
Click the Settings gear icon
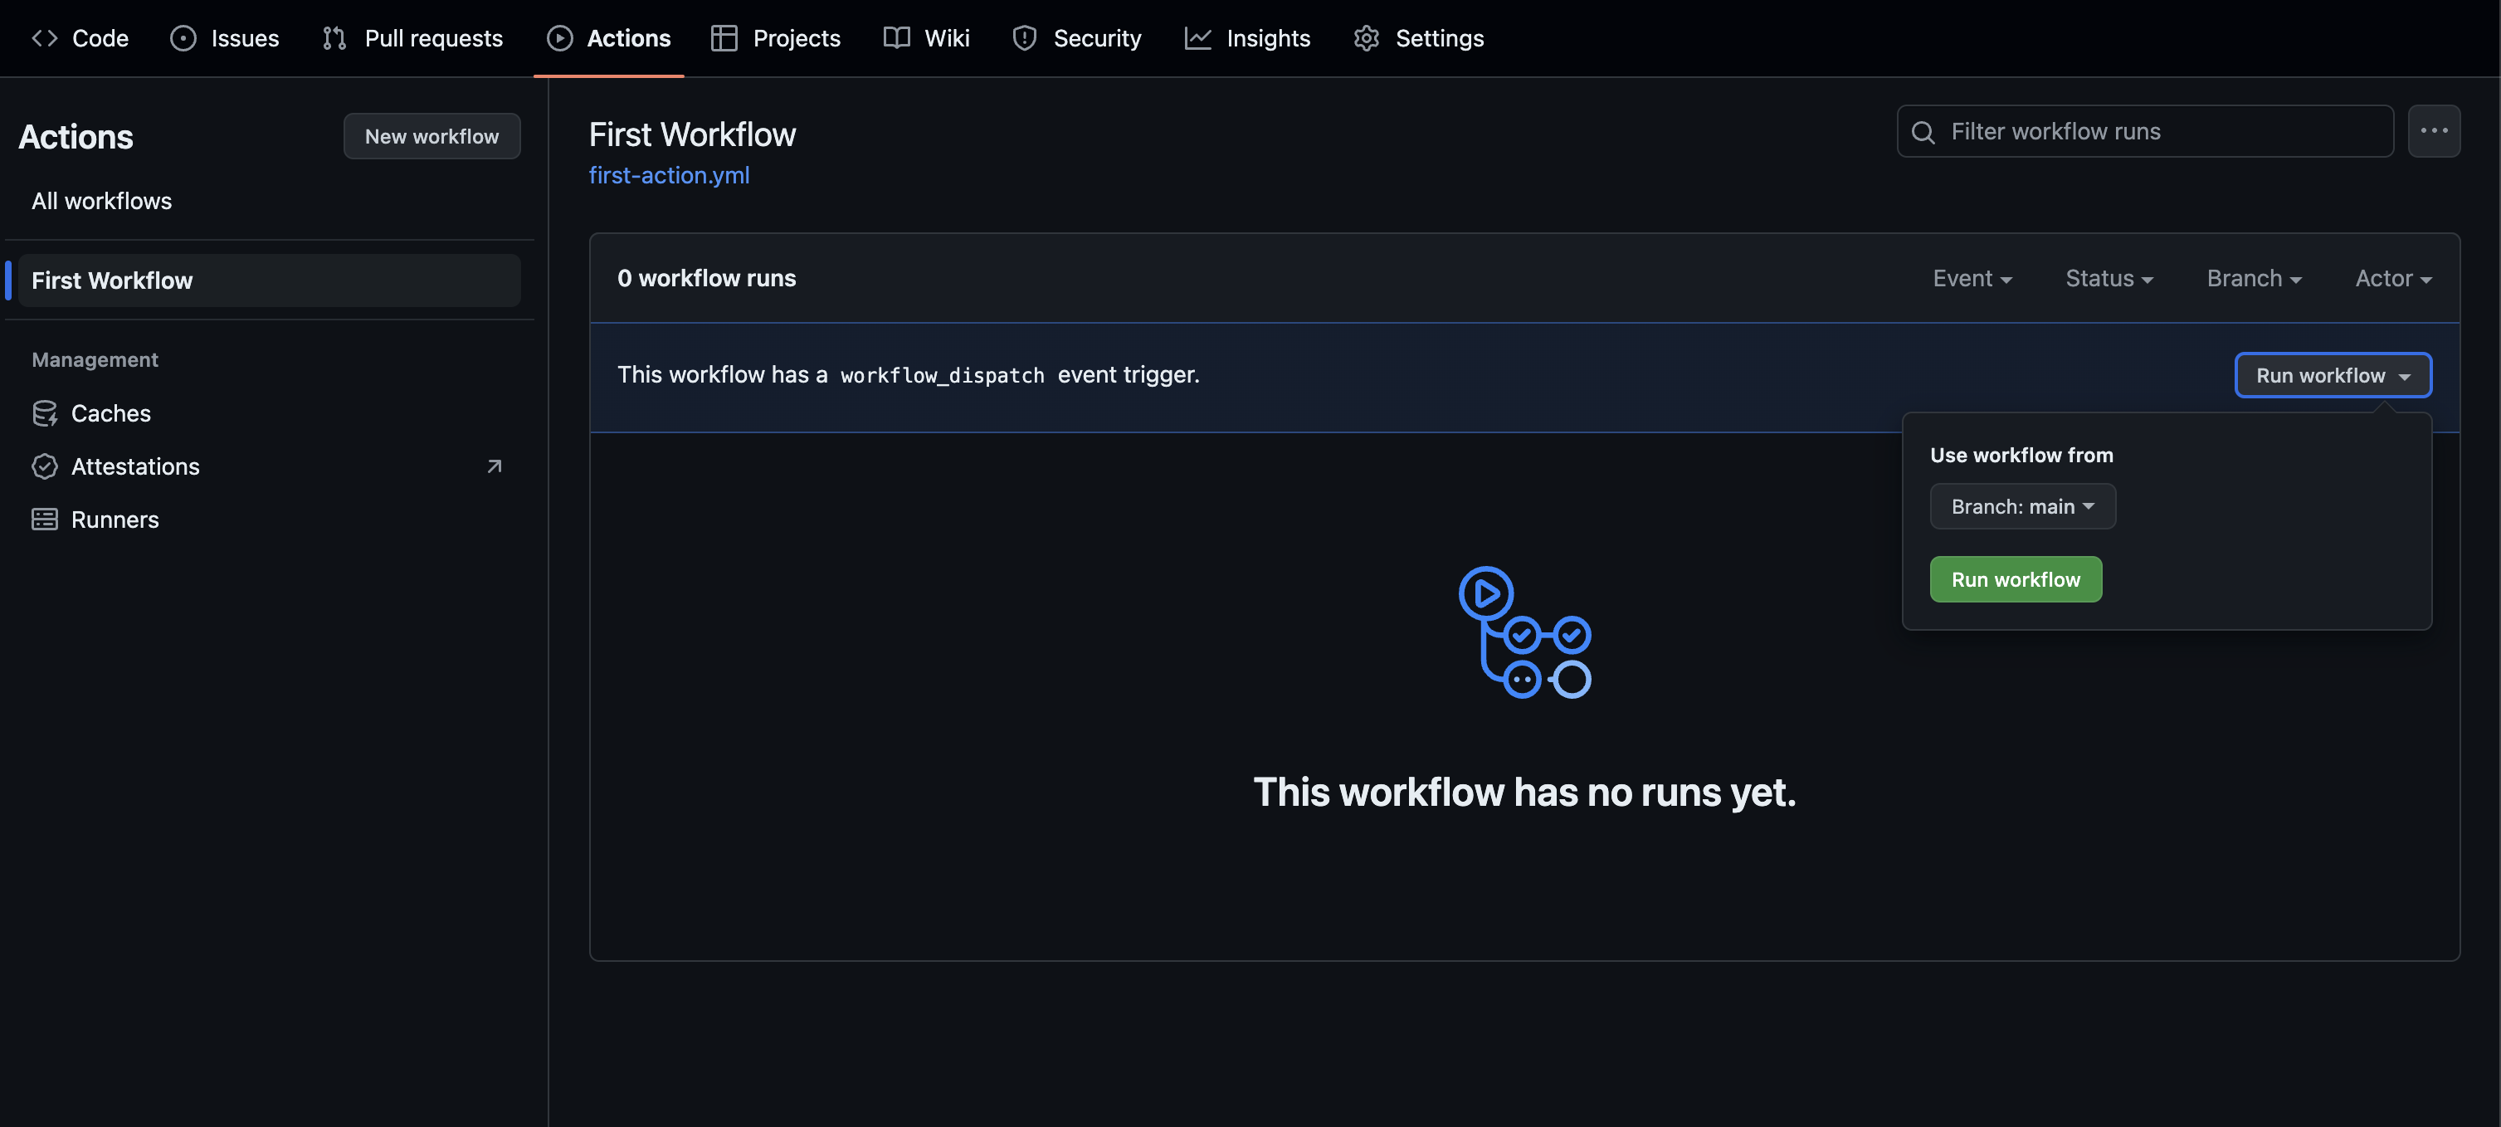(x=1367, y=38)
